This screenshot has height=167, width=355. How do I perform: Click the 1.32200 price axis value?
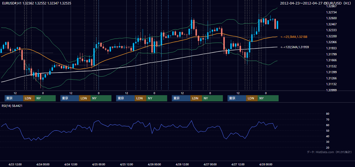331,36
